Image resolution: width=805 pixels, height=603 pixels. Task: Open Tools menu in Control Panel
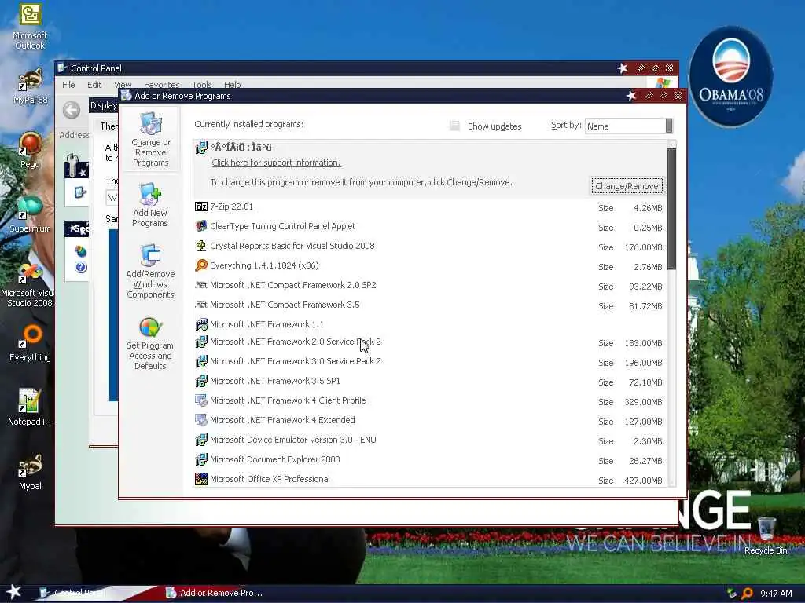point(202,85)
